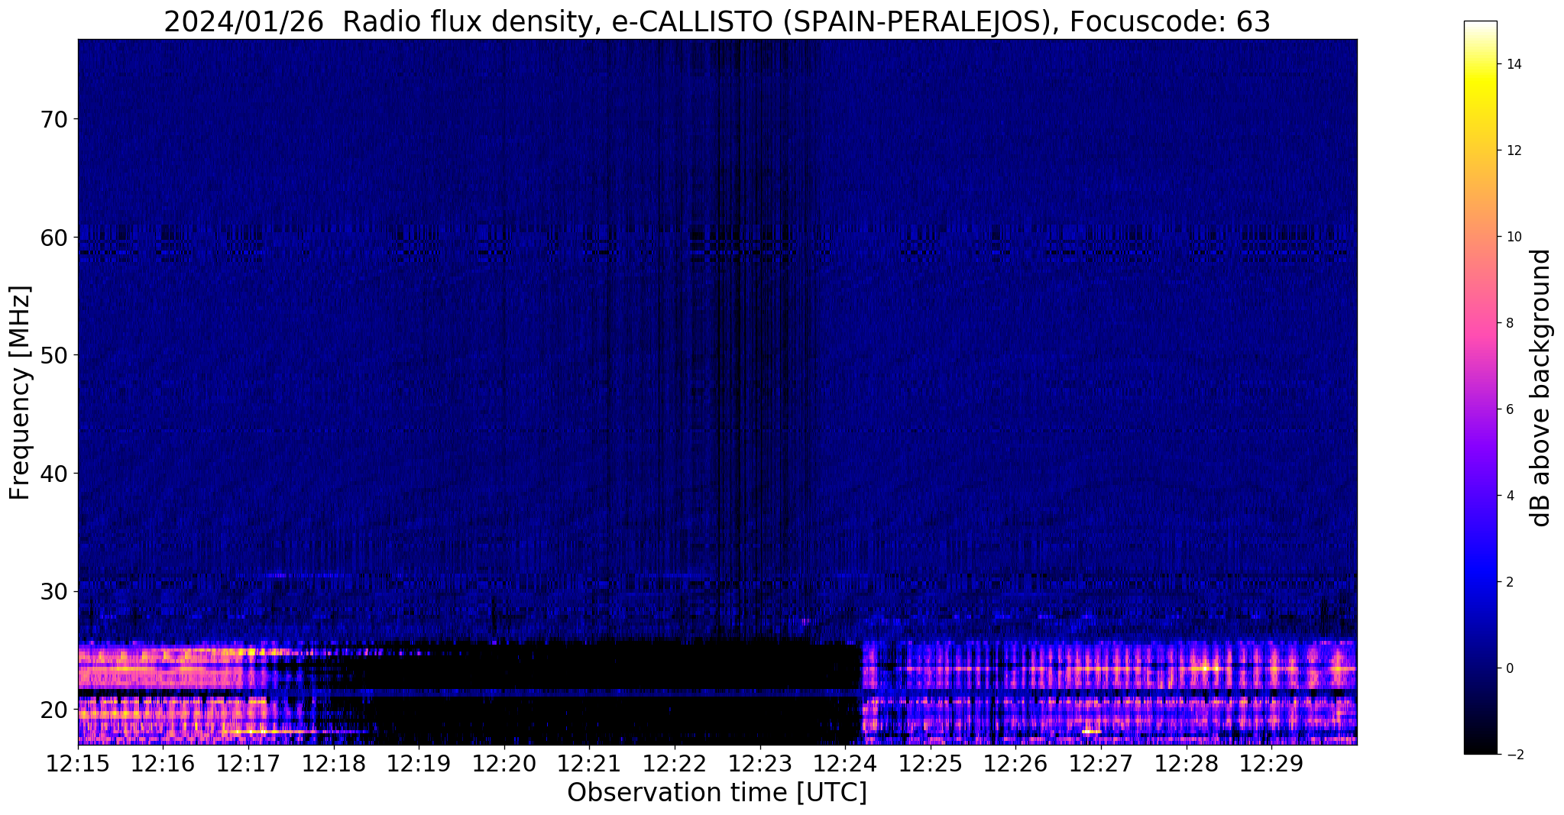Click the plot title mentioning e-CALLISTO SPAIN-PERALEJOS
This screenshot has width=1564, height=815.
pos(717,21)
